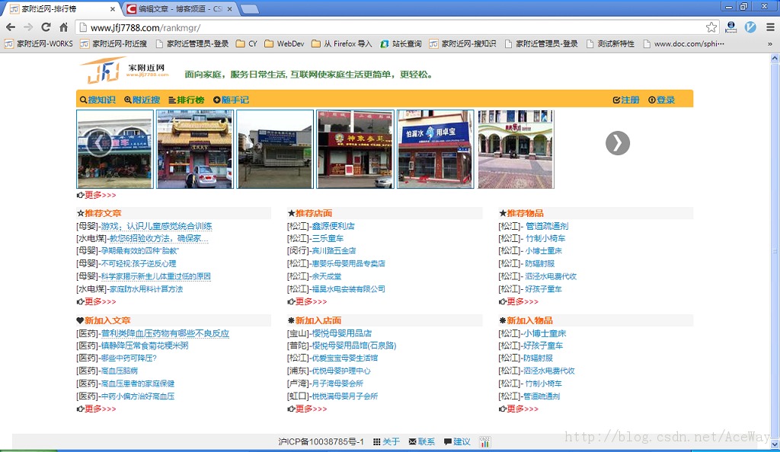
Task: Show hidden bookmarks with the double chevron
Action: (x=770, y=43)
